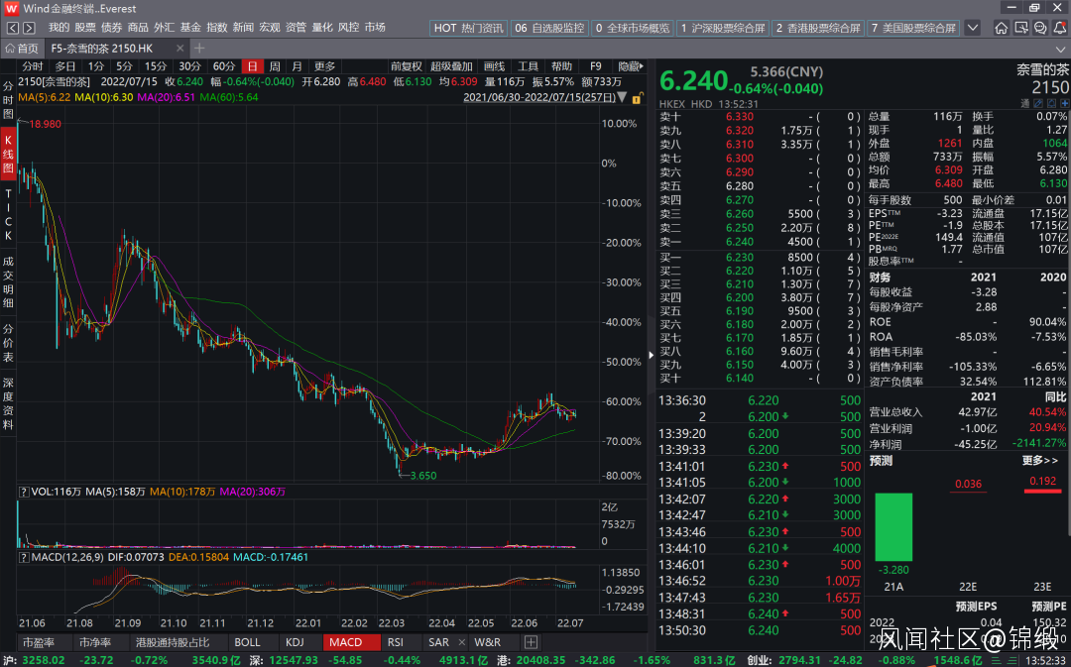Click the question mark icon beside MACD(12,26,9)
The height and width of the screenshot is (667, 1071).
coord(24,557)
